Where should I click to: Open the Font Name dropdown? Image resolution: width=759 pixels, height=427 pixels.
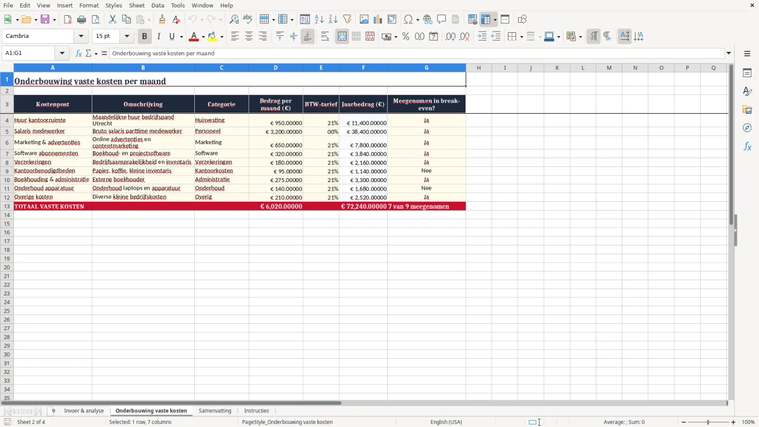81,36
